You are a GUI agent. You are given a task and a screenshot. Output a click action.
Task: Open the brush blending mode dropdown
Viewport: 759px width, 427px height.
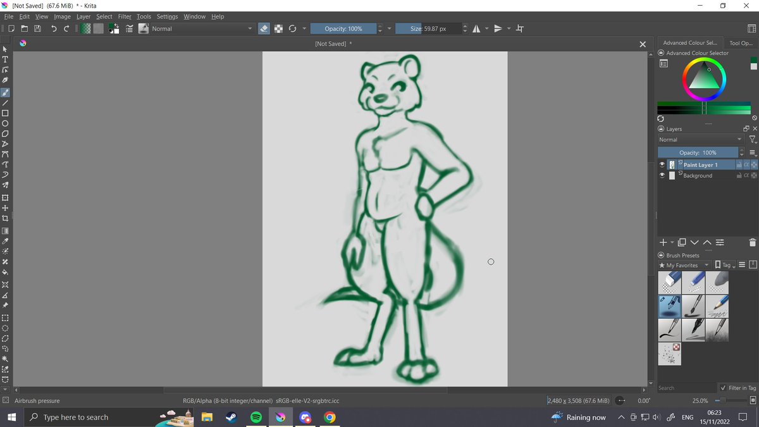pos(202,28)
